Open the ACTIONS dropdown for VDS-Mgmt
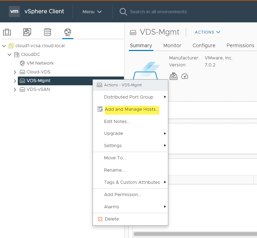This screenshot has width=257, height=238. point(207,32)
